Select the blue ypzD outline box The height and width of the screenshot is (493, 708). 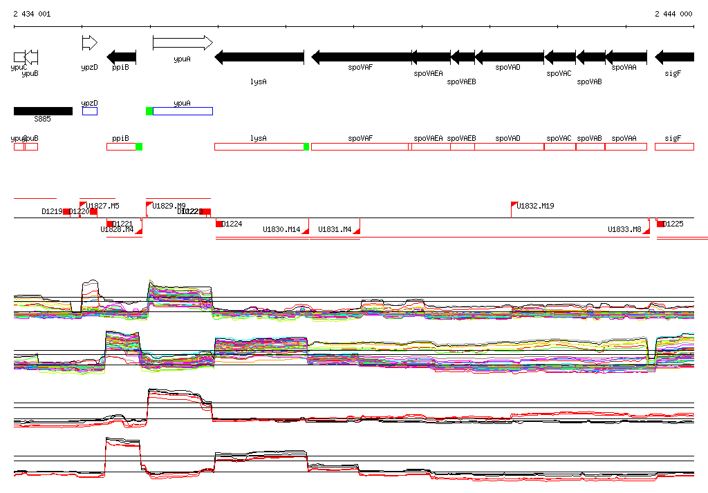click(90, 111)
